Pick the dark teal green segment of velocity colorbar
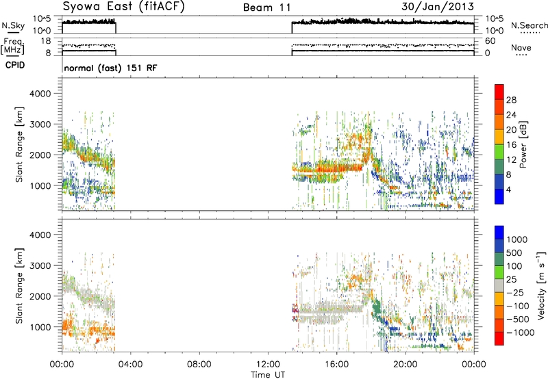 [499, 259]
